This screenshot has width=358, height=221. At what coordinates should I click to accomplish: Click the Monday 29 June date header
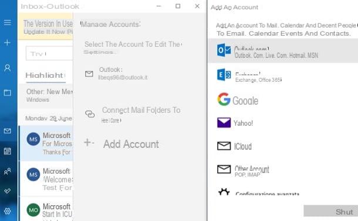click(49, 118)
